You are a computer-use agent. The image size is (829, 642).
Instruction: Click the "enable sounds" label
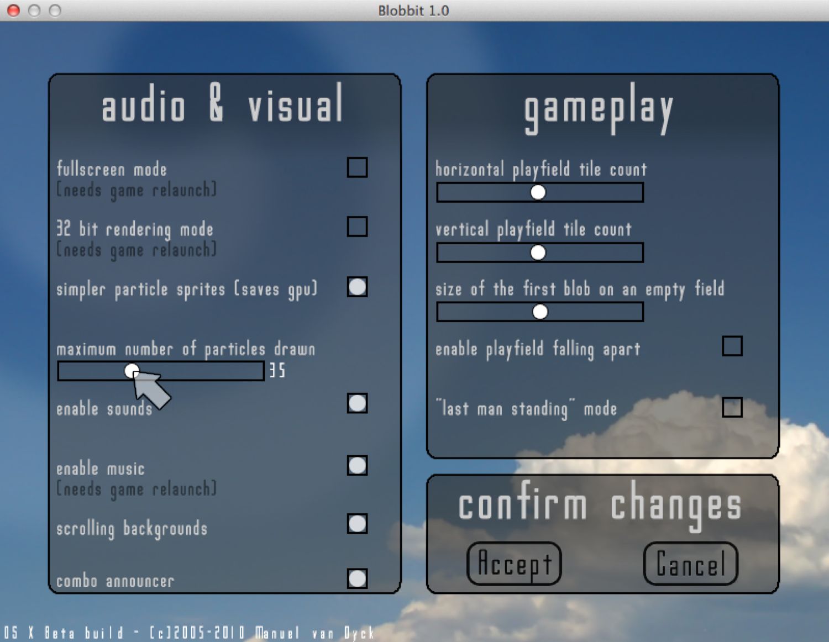tap(104, 409)
